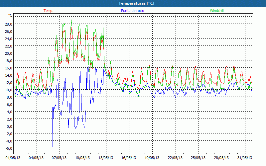This screenshot has width=266, height=166.
Task: Click the 10,0 y-axis value
Action: click(9, 90)
